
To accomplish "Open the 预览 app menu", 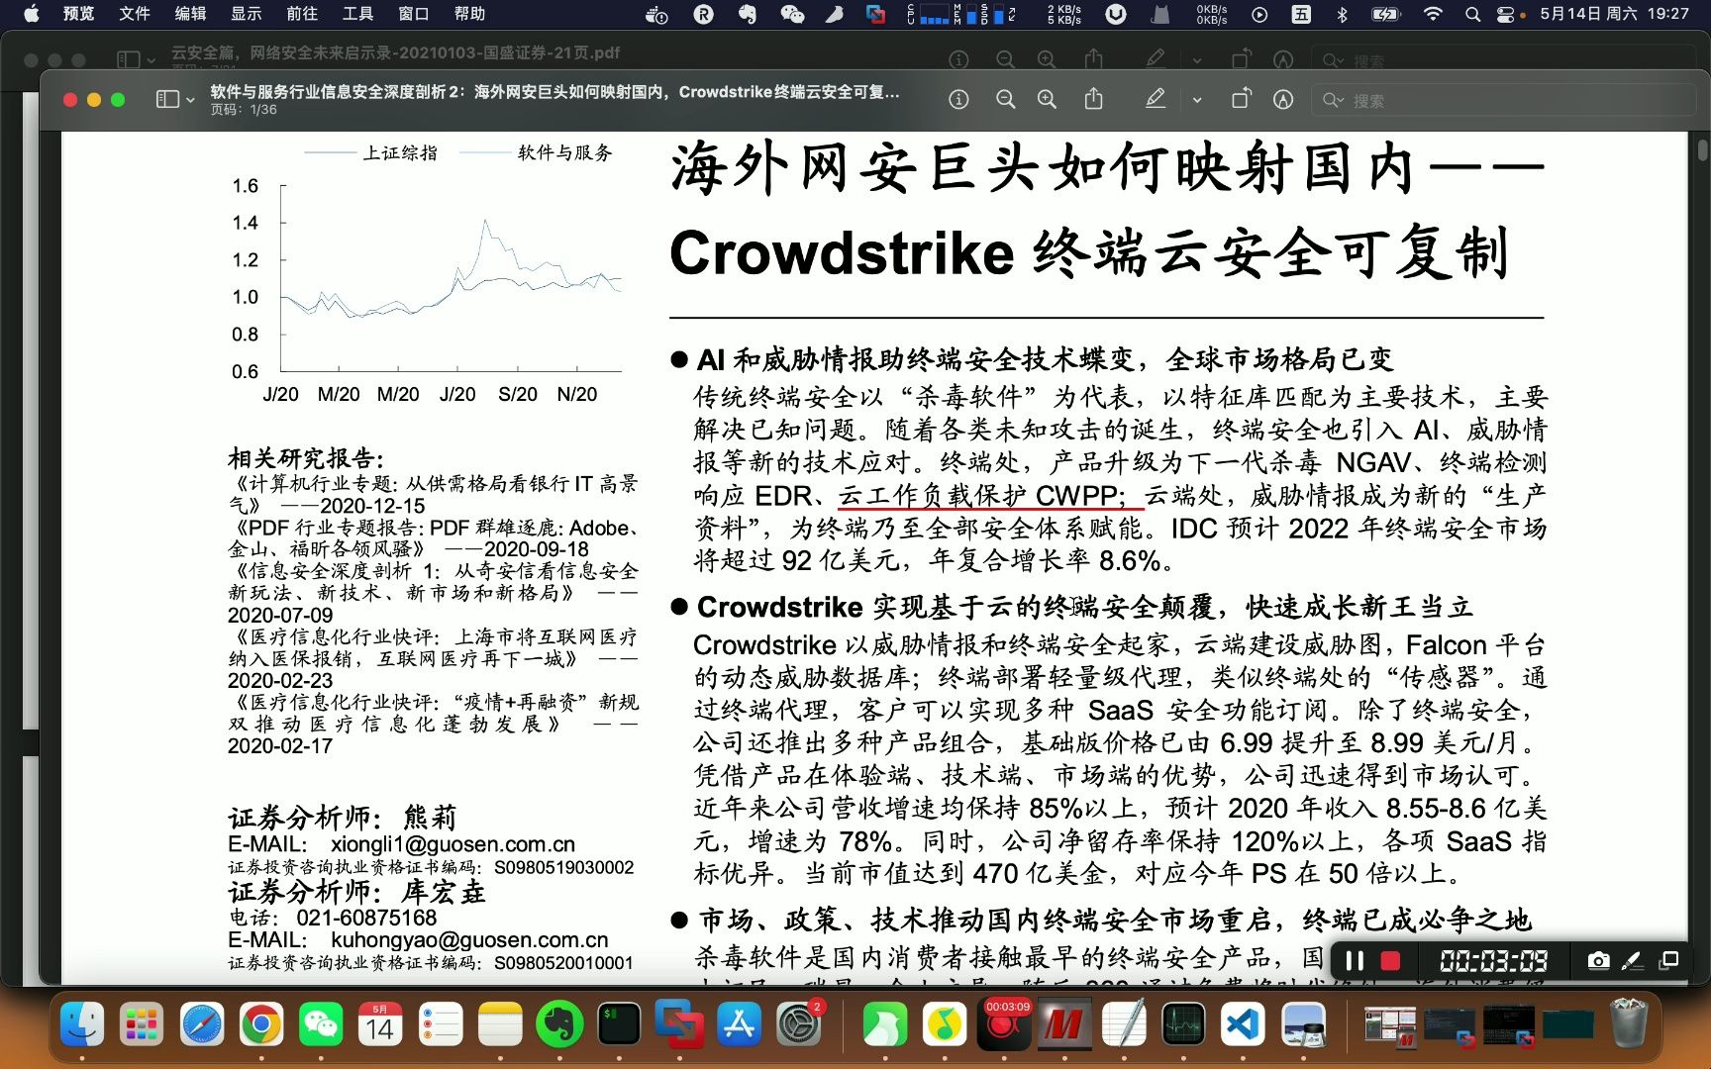I will 79,14.
